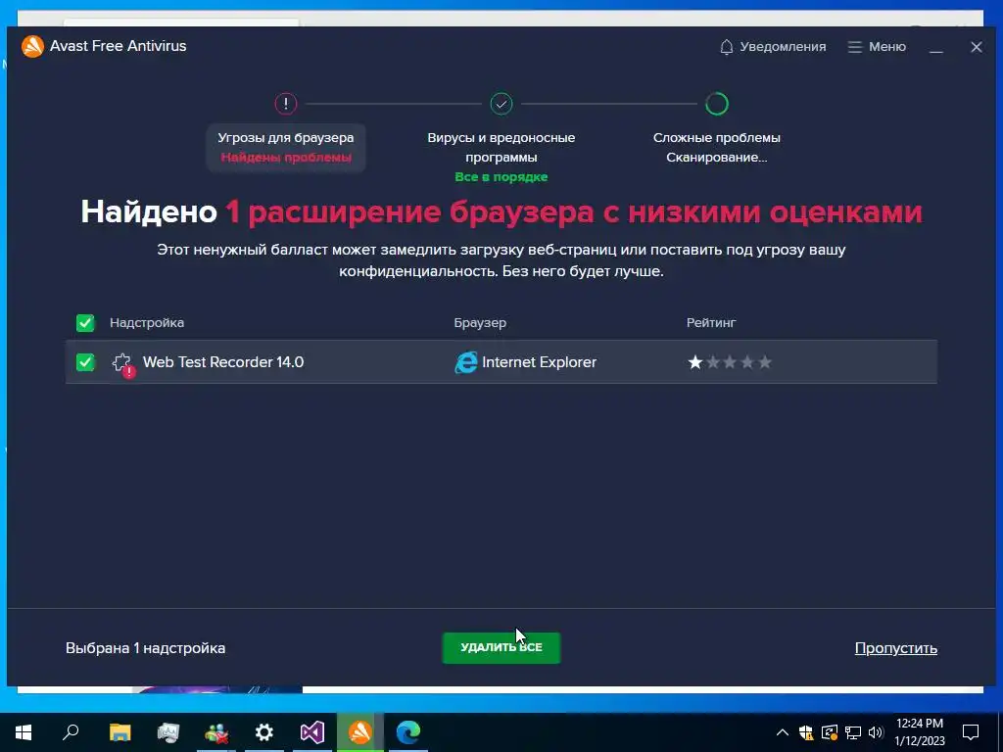Click the volume speaker tray icon

coord(876,732)
